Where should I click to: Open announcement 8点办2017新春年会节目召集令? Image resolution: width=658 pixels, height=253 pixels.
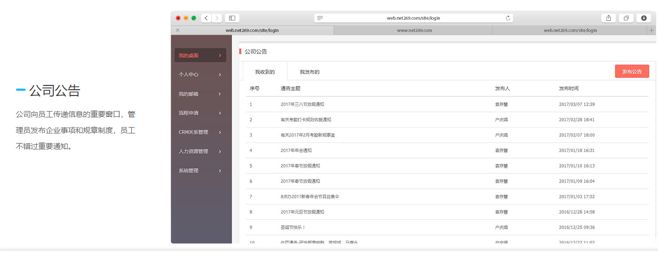click(310, 196)
